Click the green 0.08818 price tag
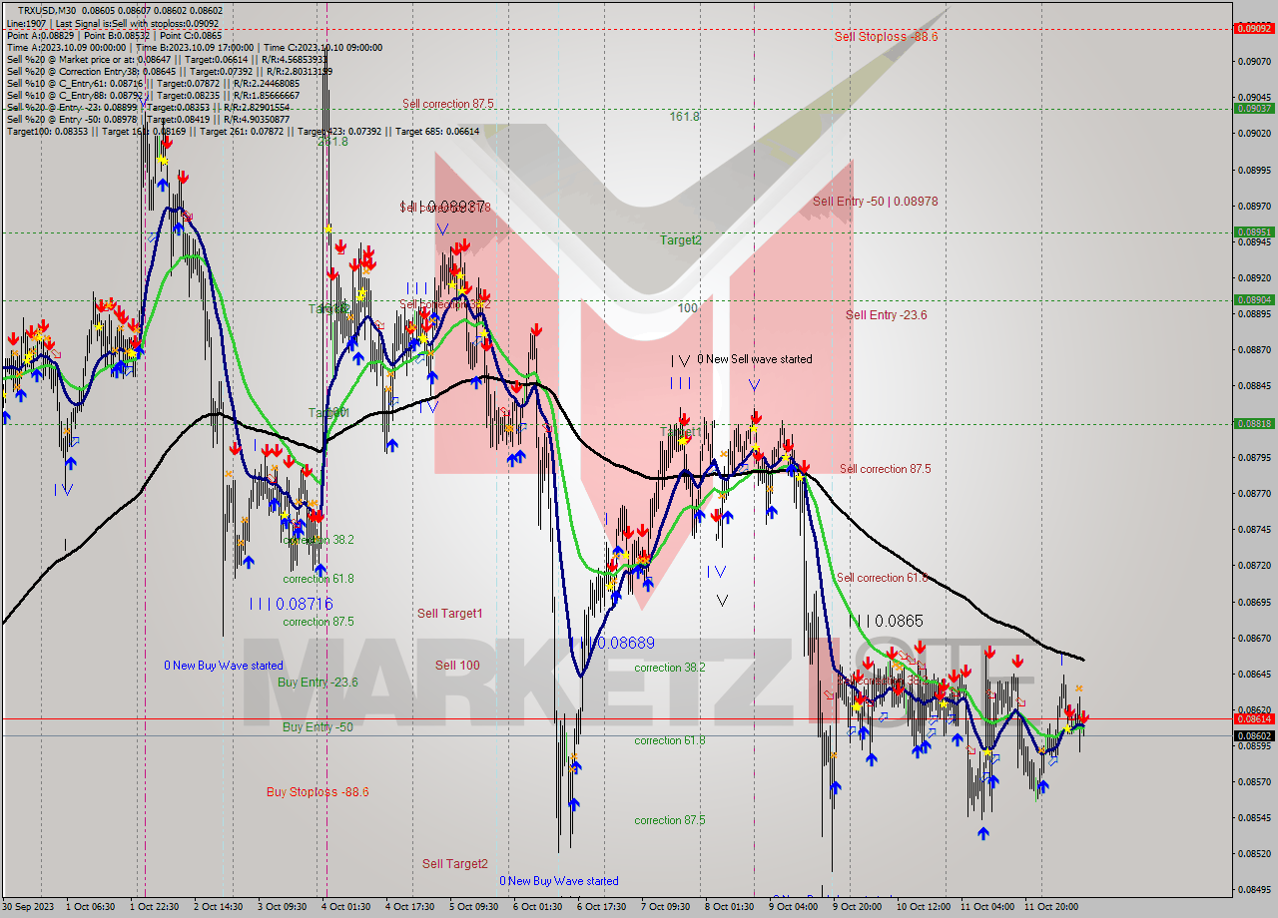The width and height of the screenshot is (1278, 918). point(1254,423)
